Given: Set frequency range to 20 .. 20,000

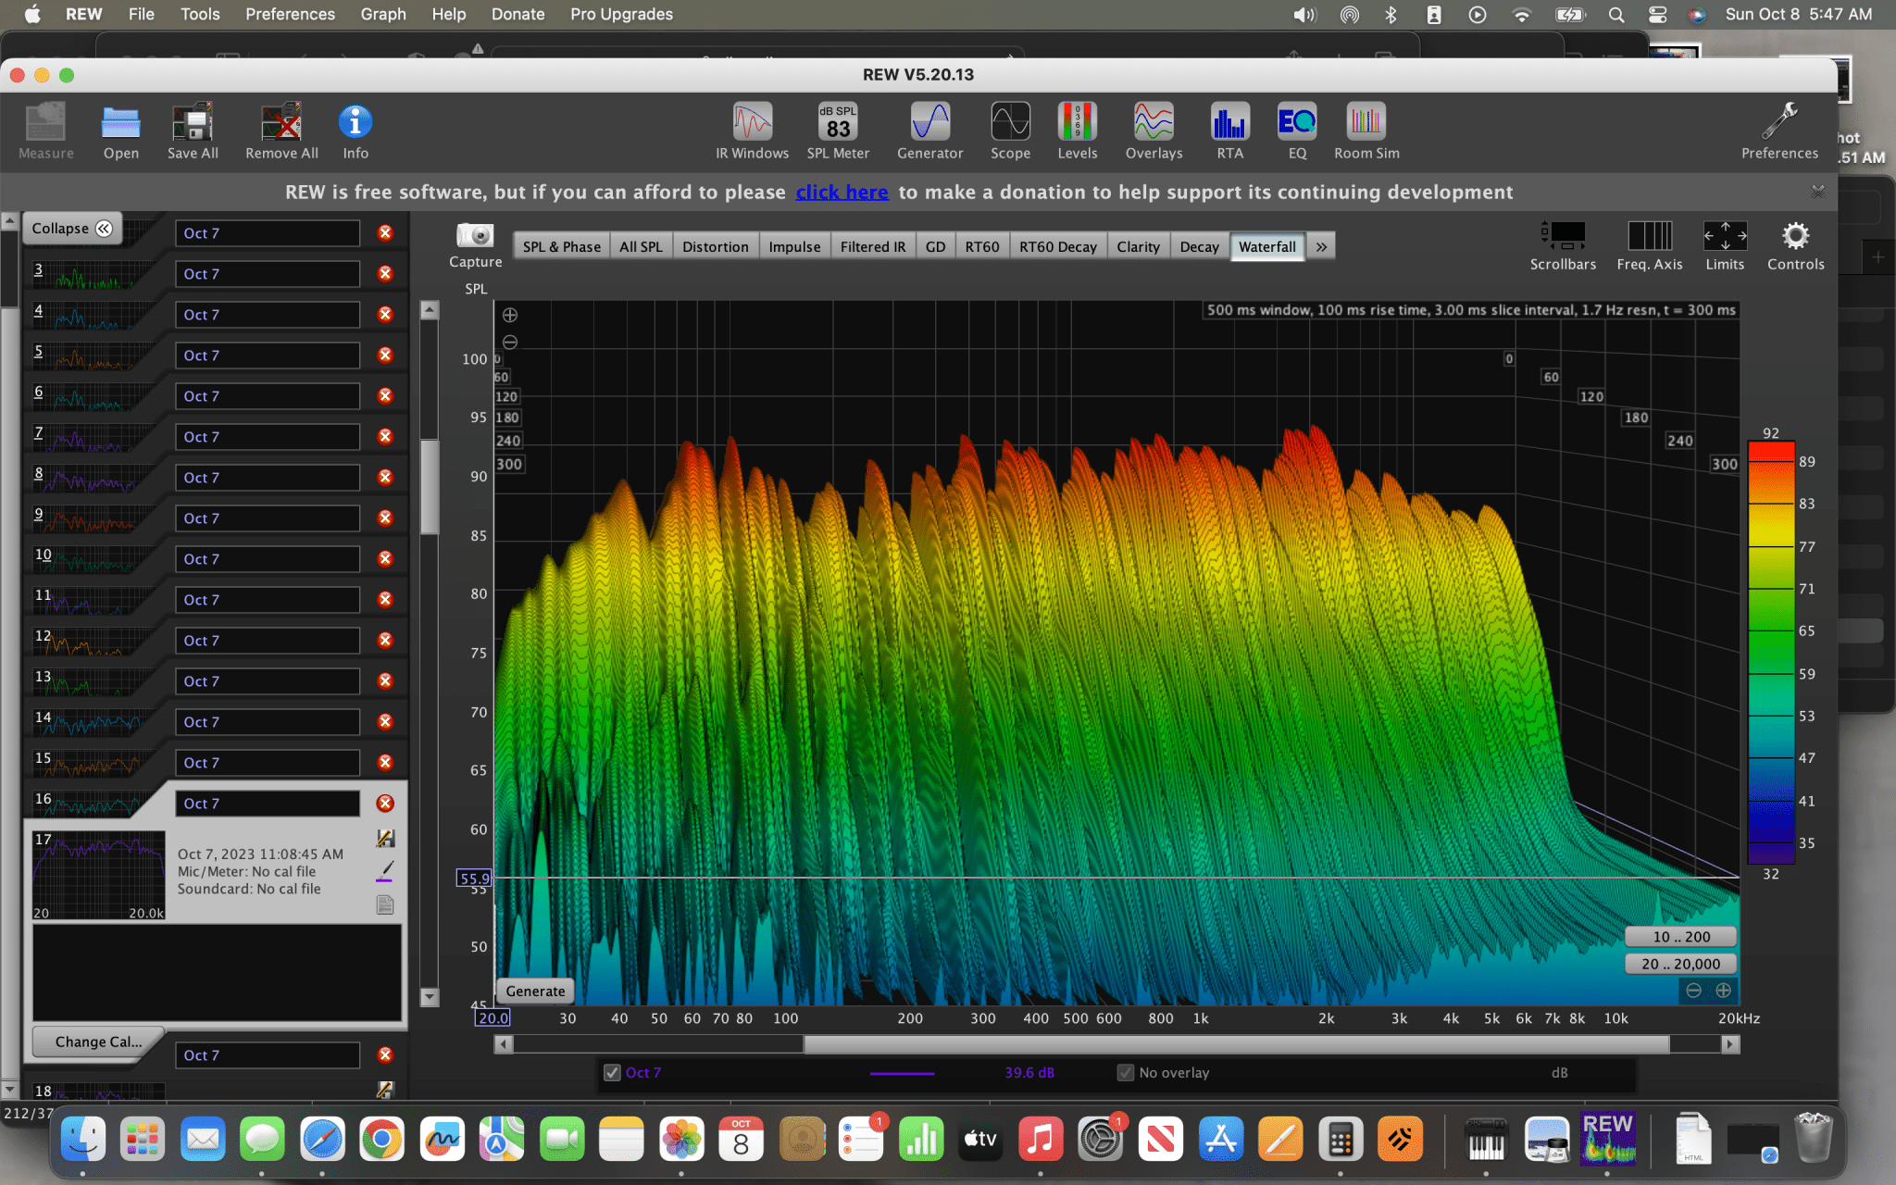Looking at the screenshot, I should click(1681, 964).
